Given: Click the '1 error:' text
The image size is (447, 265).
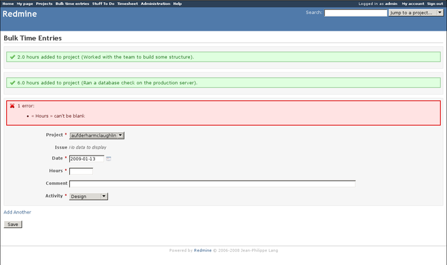Looking at the screenshot, I should coord(26,106).
